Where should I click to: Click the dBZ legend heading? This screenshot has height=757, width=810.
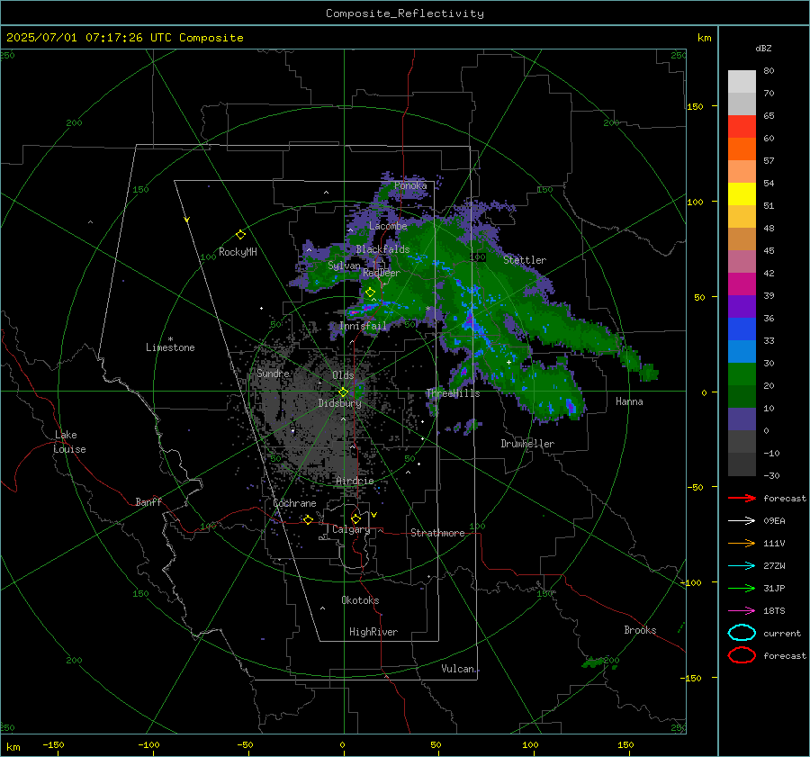(x=763, y=48)
